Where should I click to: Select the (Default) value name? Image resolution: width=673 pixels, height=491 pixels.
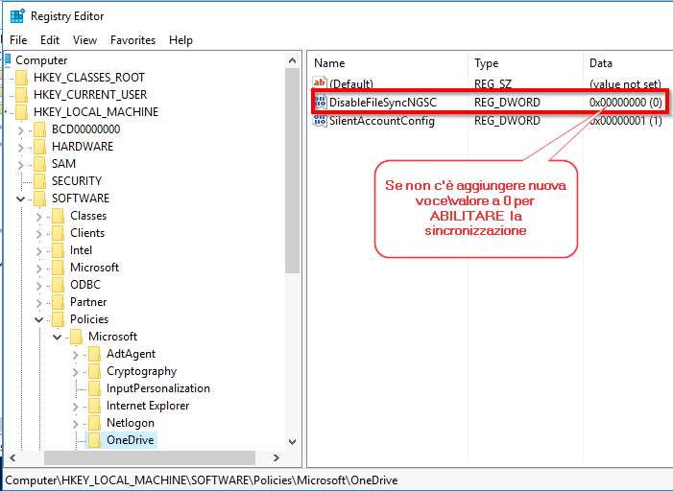[x=351, y=84]
